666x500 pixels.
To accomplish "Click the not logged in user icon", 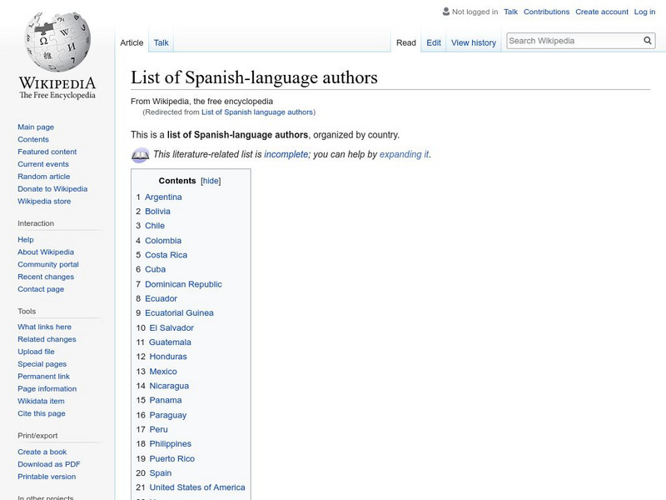I will (445, 12).
